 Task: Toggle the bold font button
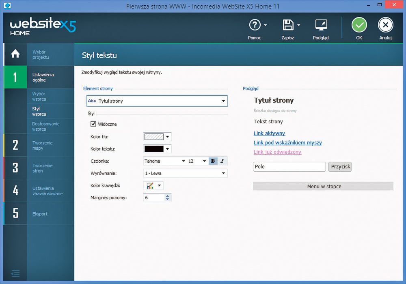pyautogui.click(x=213, y=161)
